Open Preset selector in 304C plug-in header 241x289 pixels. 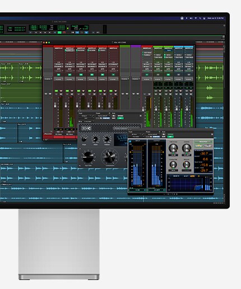[103, 116]
